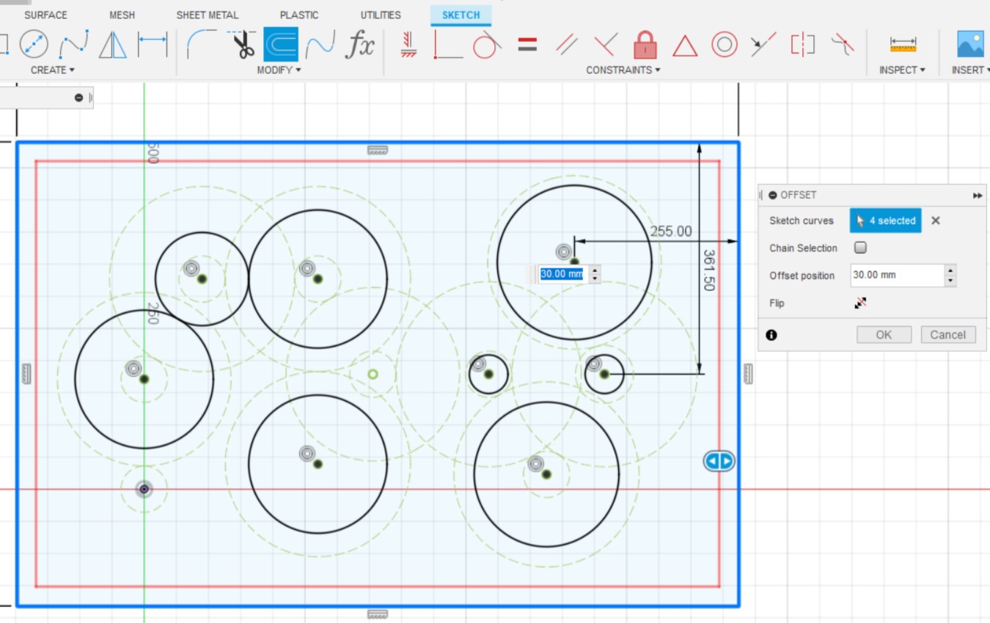Apply the Perpendicular constraint
Viewport: 990px width, 623px height.
(x=605, y=45)
